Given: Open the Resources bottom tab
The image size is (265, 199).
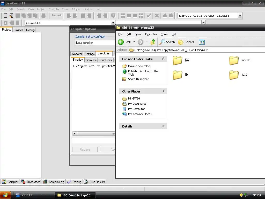Looking at the screenshot, I should pyautogui.click(x=31, y=182).
